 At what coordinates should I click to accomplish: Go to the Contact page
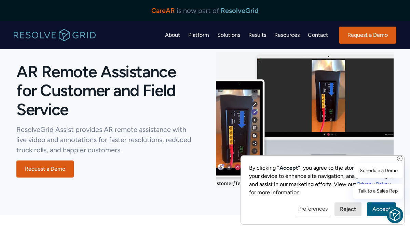318,35
